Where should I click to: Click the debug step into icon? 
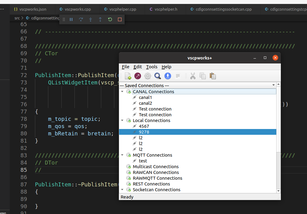(x=91, y=19)
